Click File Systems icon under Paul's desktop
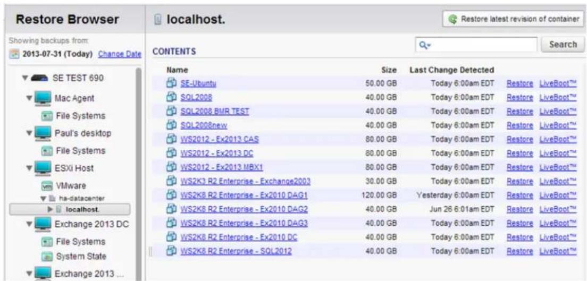 coord(47,151)
